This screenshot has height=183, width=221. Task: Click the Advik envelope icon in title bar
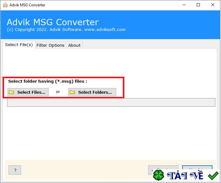5,5
